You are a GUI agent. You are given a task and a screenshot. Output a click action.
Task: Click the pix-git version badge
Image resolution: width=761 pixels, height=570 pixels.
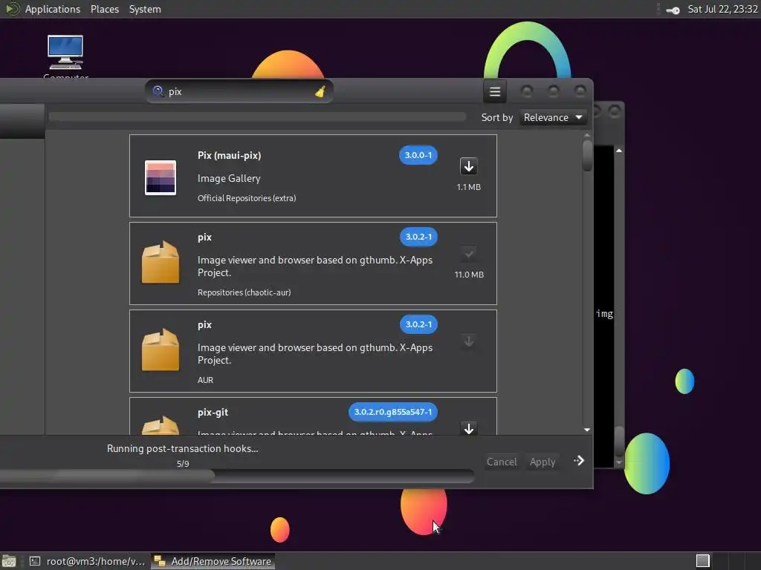(x=392, y=412)
